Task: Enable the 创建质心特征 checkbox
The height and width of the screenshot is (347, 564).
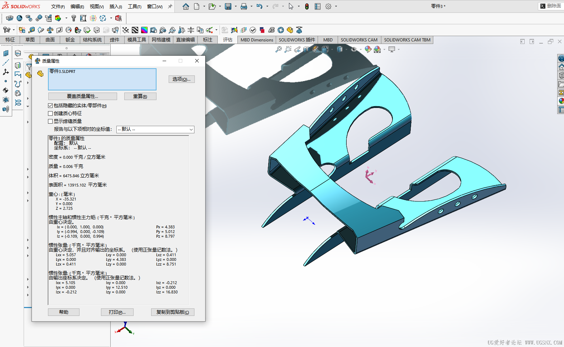Action: coord(50,113)
